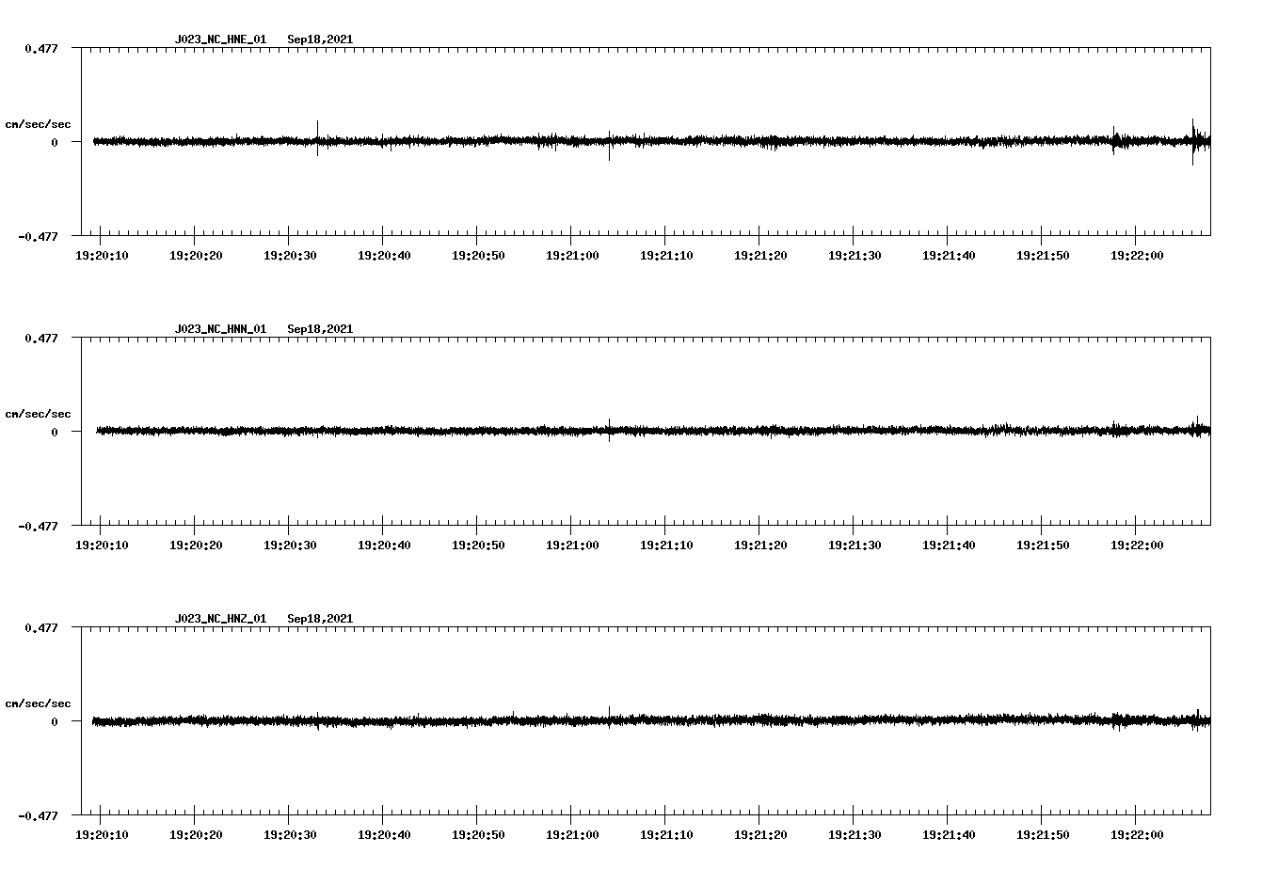1278x869 pixels.
Task: Click the J023_NC_HNN_01 channel title
Action: [x=220, y=329]
